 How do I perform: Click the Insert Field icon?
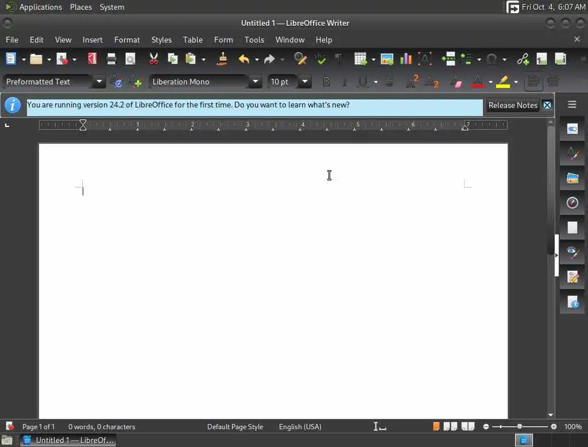click(466, 59)
